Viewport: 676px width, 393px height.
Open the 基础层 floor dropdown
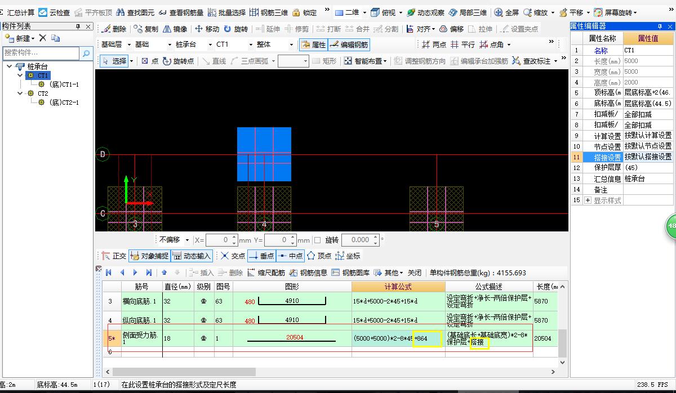click(129, 45)
